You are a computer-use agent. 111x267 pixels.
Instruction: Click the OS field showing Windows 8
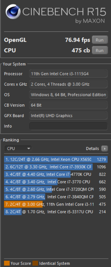point(68,95)
